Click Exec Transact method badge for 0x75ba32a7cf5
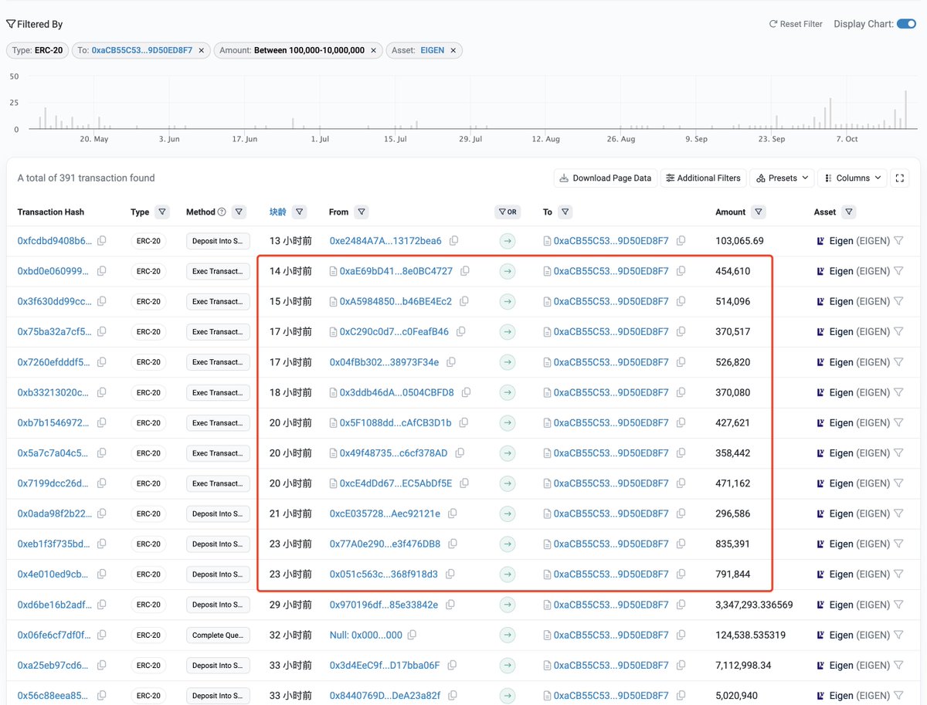The image size is (927, 705). click(218, 331)
